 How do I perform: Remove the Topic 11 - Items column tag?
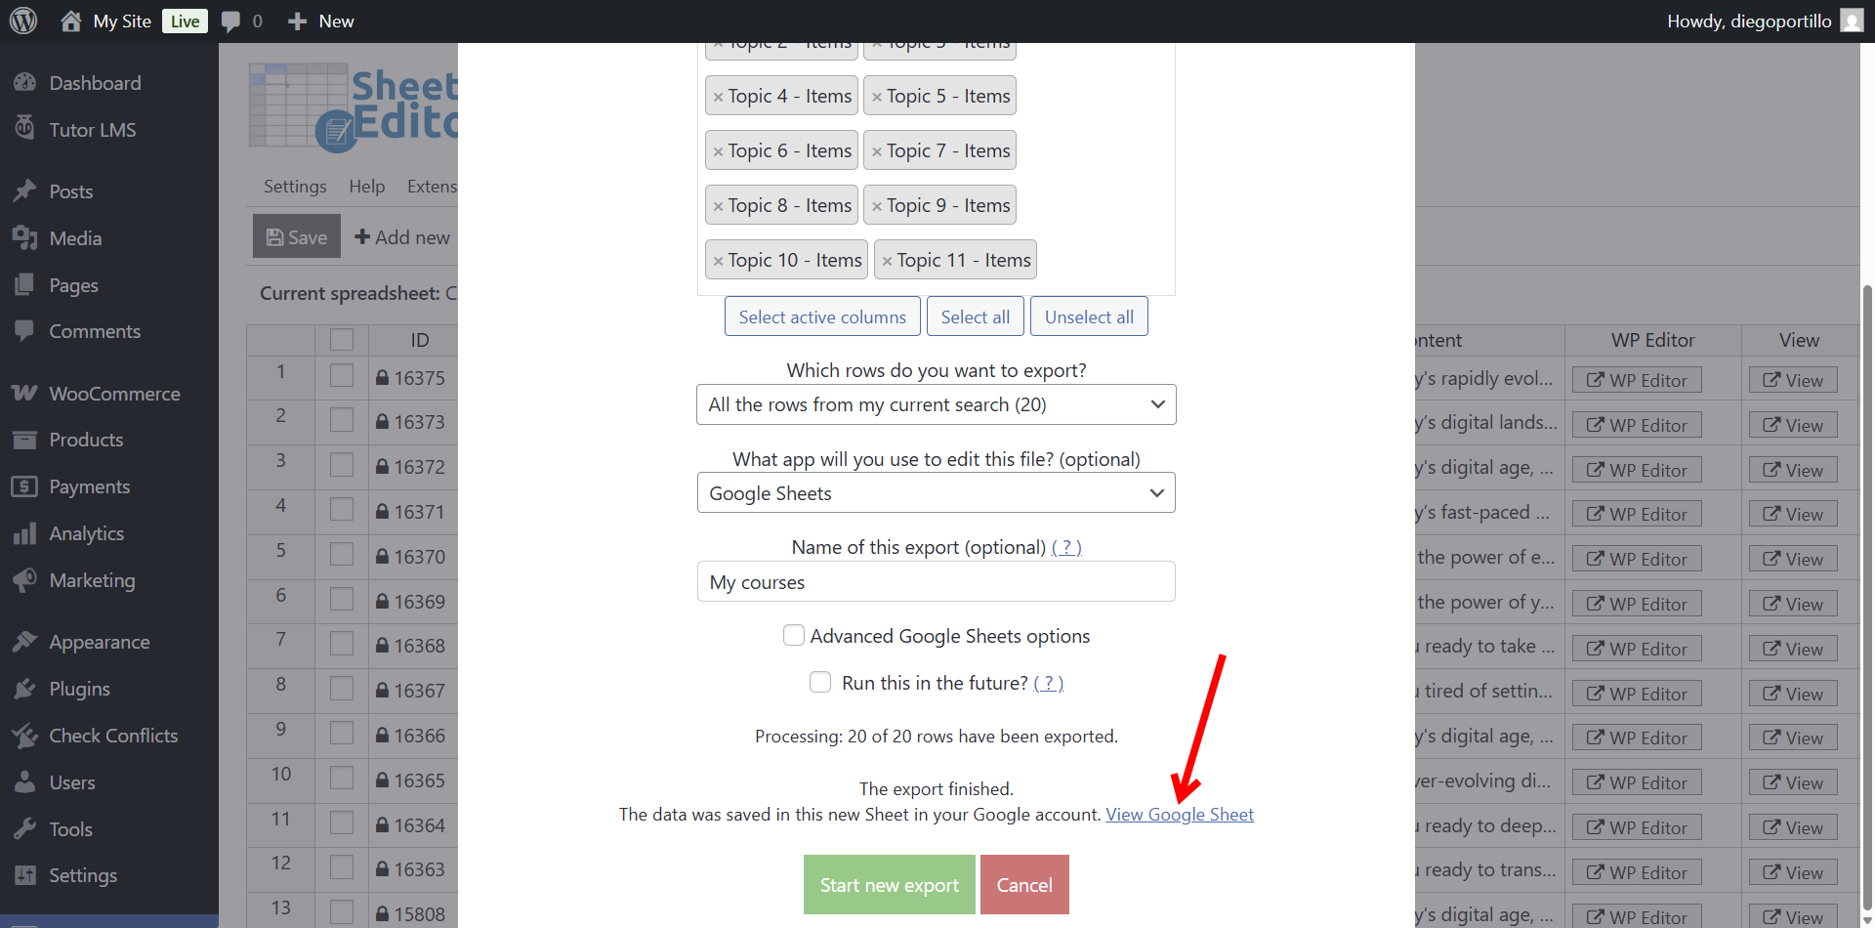(x=887, y=261)
